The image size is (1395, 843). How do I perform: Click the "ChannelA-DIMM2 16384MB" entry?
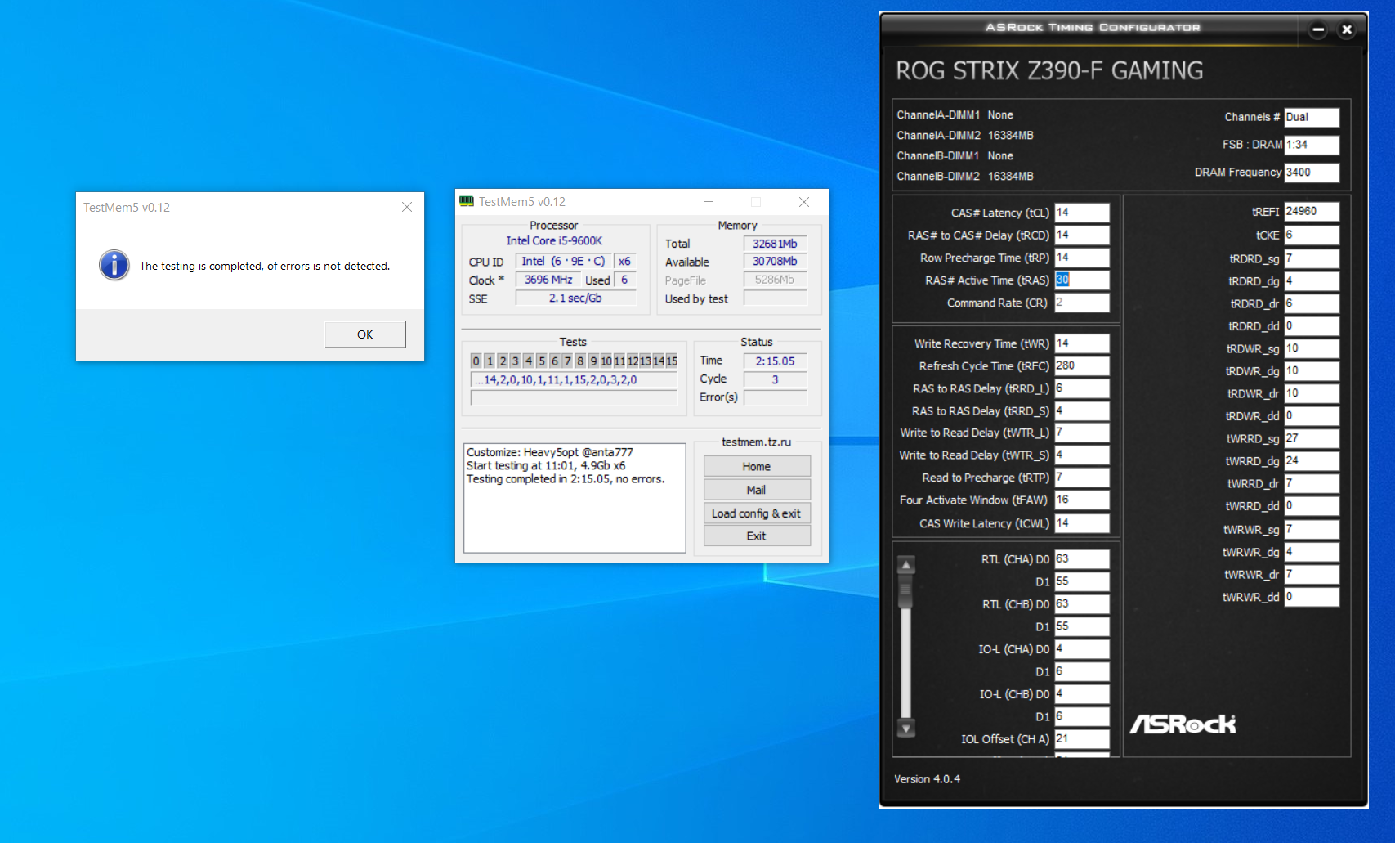point(965,136)
